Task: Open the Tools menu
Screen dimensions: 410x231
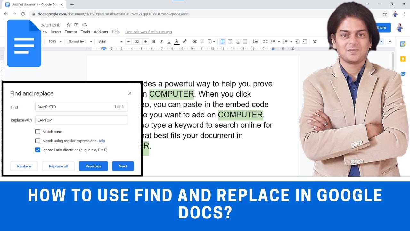Action: (x=85, y=32)
